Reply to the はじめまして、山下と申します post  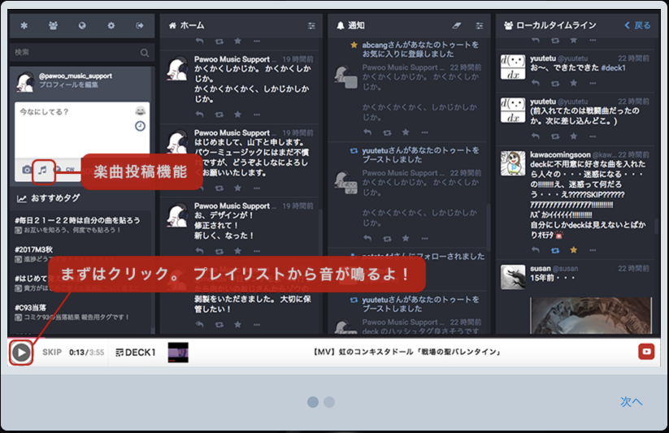pyautogui.click(x=199, y=188)
